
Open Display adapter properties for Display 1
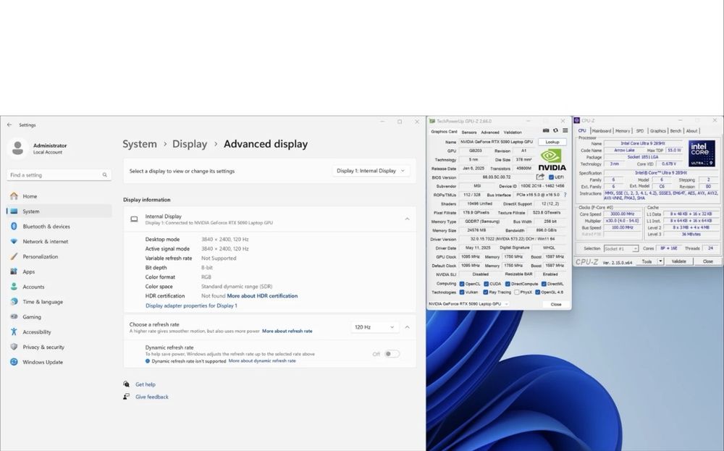(x=191, y=305)
